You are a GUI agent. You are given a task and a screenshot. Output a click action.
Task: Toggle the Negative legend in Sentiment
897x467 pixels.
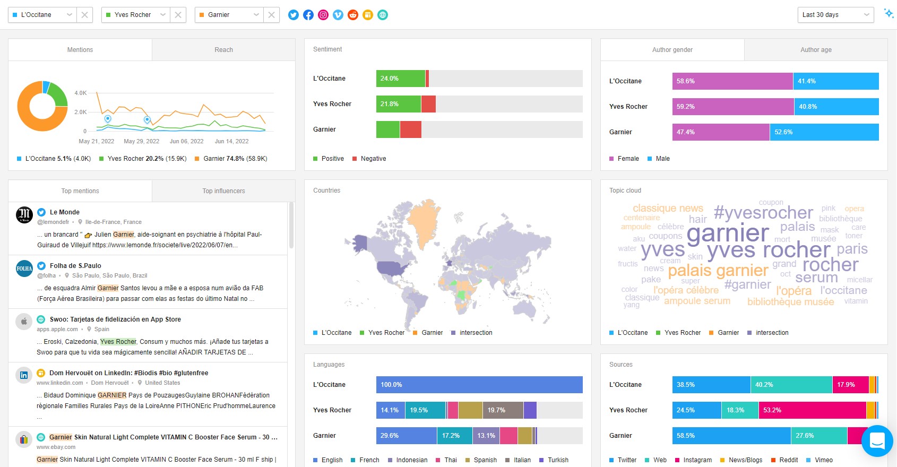point(369,159)
